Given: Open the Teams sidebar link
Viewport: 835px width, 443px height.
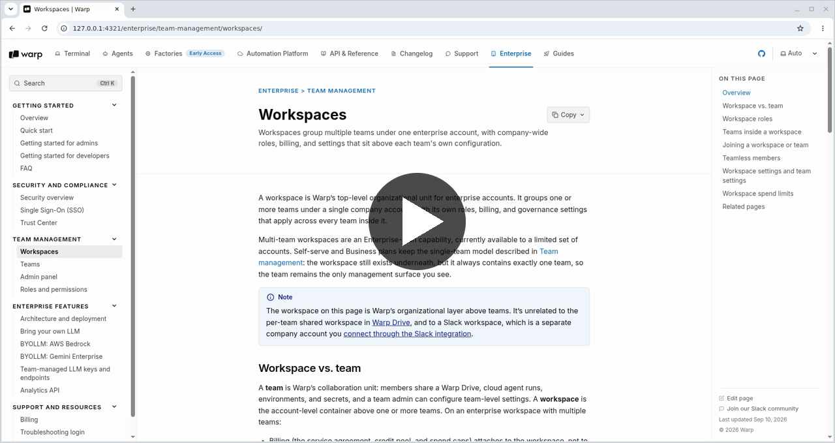Looking at the screenshot, I should 30,264.
